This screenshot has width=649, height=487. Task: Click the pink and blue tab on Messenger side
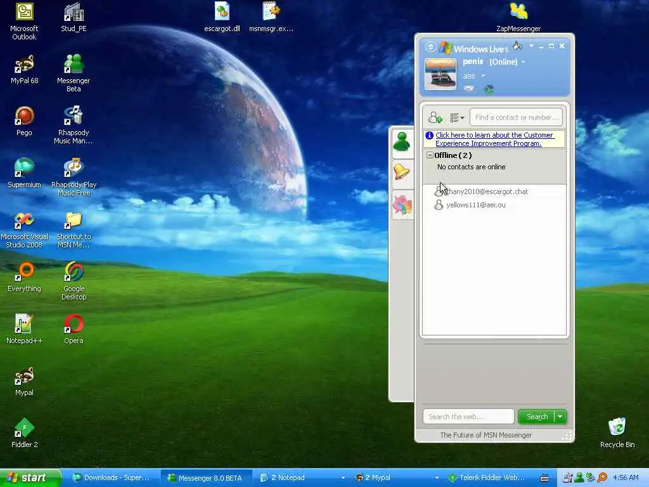point(402,205)
